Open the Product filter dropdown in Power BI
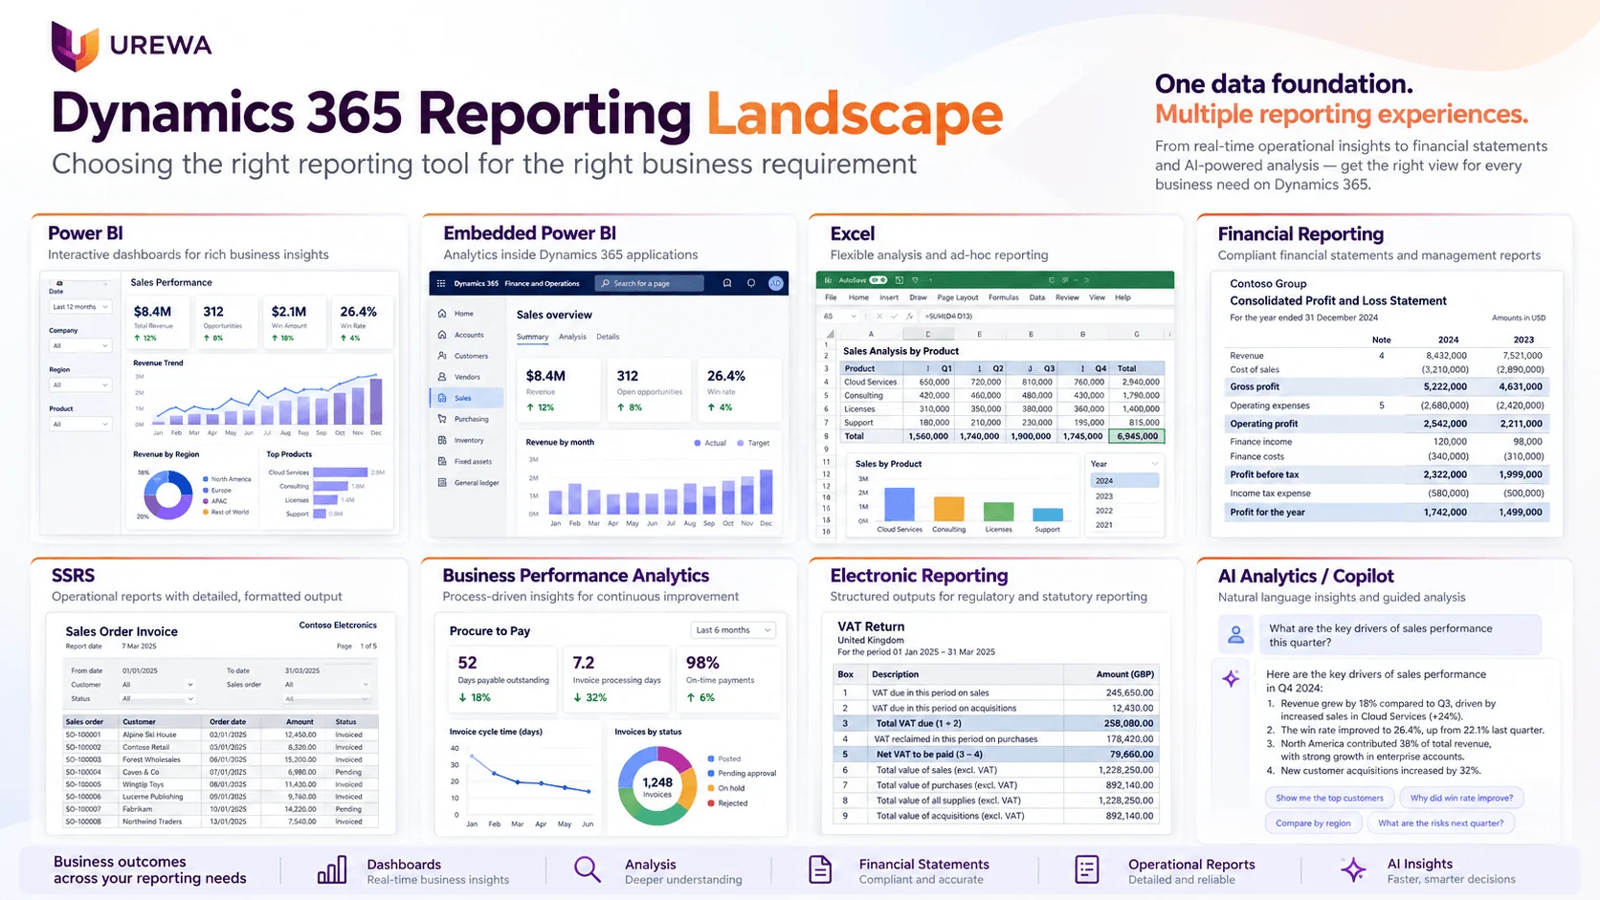The height and width of the screenshot is (900, 1600). click(80, 424)
